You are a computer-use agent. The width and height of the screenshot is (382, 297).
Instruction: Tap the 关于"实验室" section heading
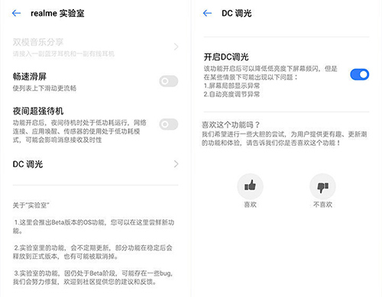tap(31, 205)
